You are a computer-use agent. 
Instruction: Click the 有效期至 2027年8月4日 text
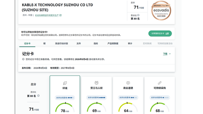coord(62,68)
